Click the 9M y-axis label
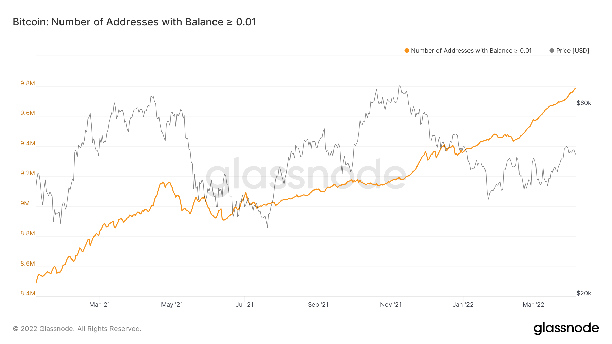Viewport: 612px width, 344px height. point(25,203)
